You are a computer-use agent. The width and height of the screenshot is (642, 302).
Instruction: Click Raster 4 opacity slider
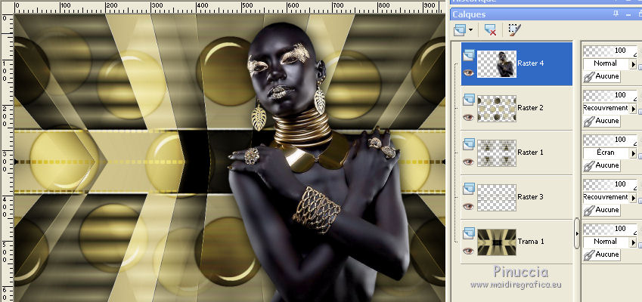coord(609,51)
